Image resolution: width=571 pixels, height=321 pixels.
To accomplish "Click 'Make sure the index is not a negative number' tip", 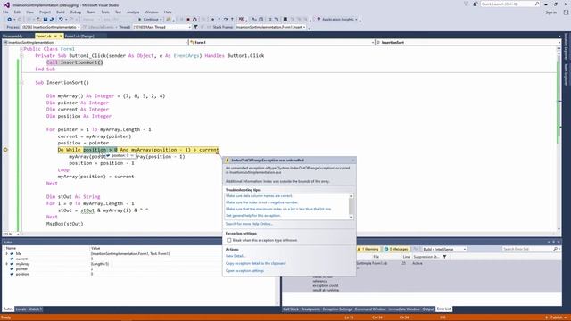I will coord(261,202).
